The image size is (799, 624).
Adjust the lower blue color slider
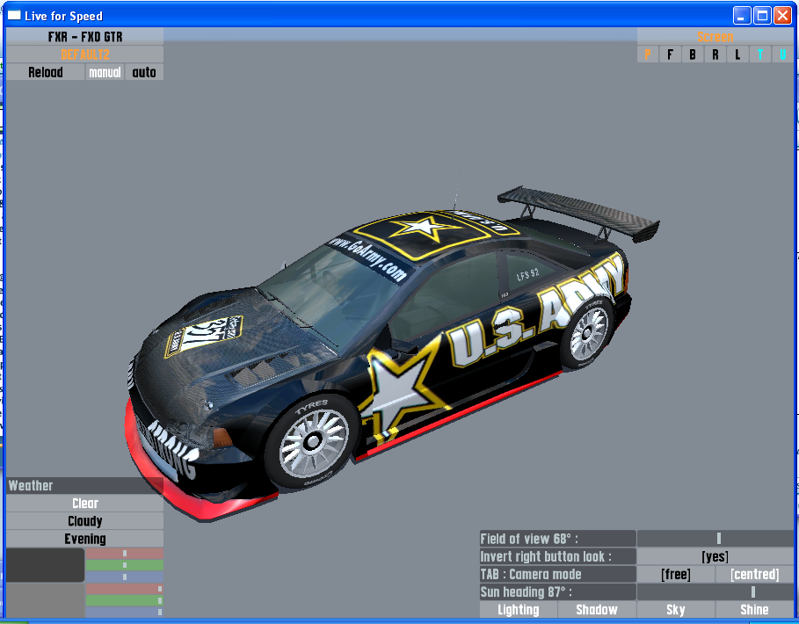click(124, 612)
